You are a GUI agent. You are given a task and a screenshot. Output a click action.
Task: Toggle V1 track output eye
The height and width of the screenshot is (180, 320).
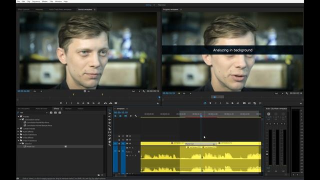pos(130,143)
